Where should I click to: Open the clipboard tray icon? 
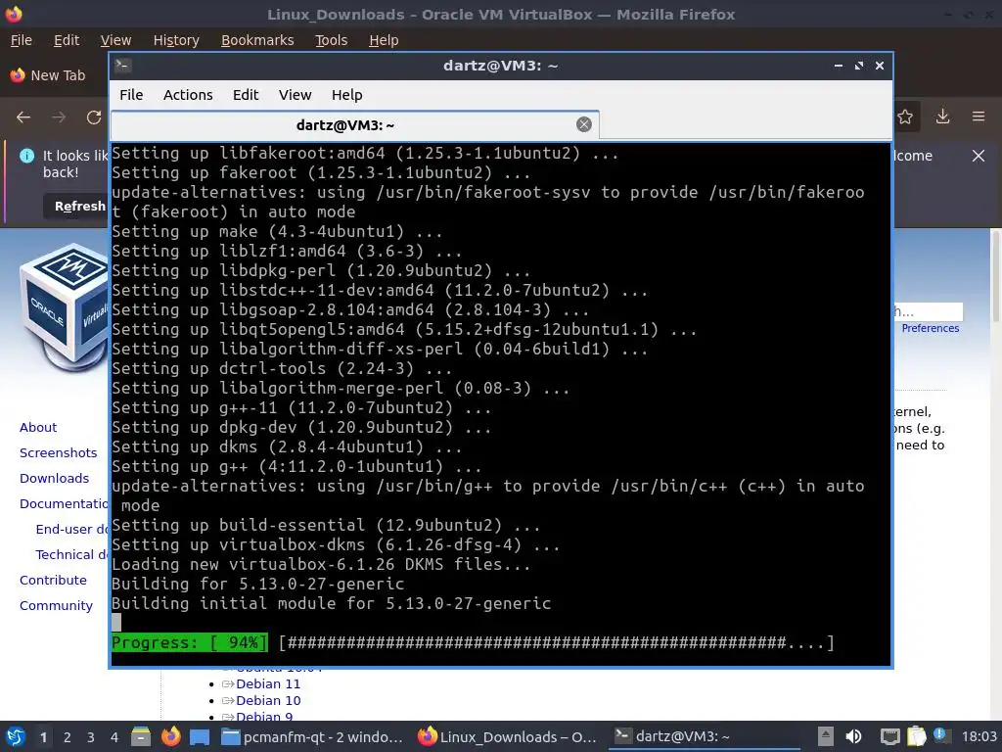(916, 736)
